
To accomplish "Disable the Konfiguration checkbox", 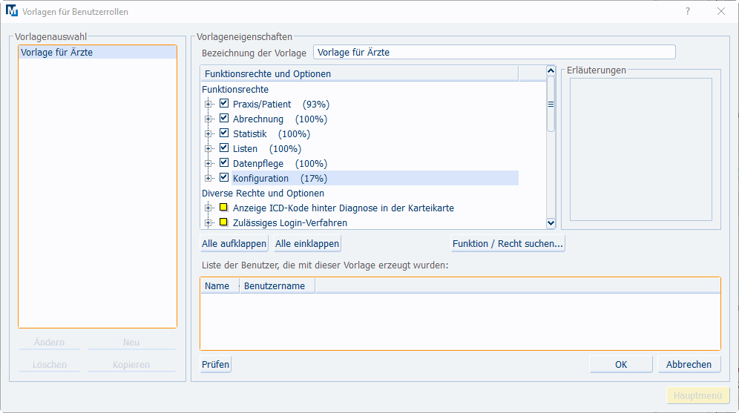I will click(224, 178).
